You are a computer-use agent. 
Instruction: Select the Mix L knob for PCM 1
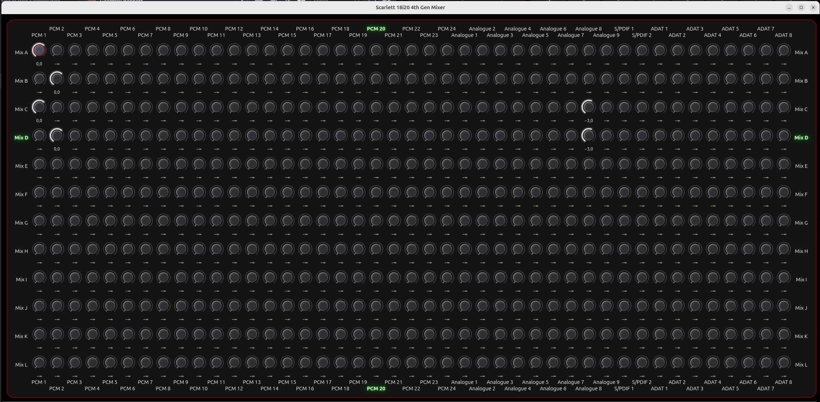coord(39,363)
